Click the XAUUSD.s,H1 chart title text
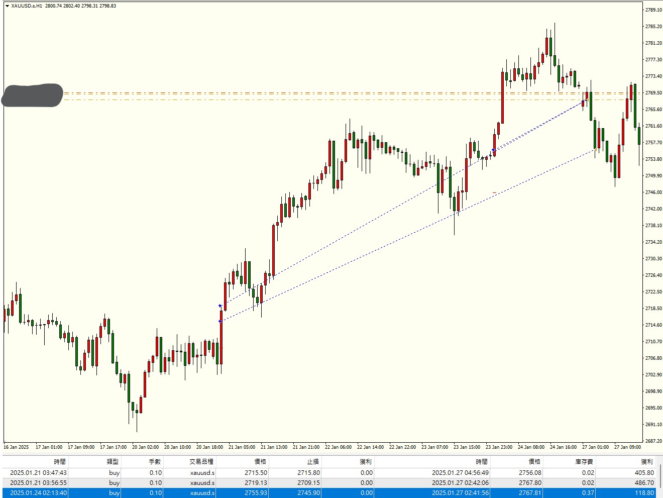The image size is (663, 498). [x=26, y=6]
